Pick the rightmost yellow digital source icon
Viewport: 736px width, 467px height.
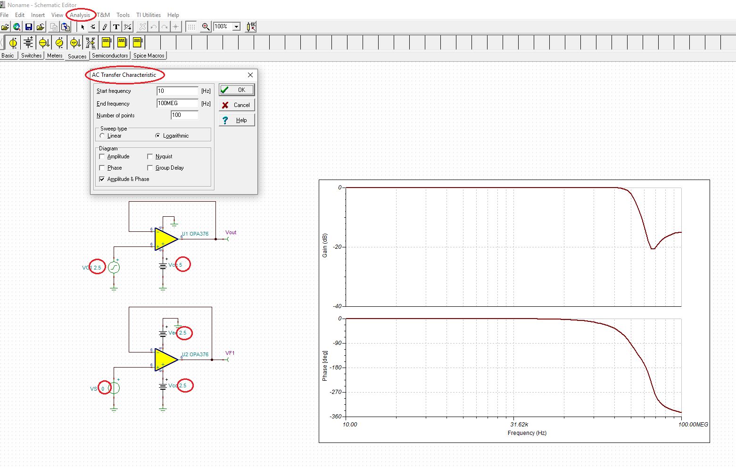tap(137, 43)
